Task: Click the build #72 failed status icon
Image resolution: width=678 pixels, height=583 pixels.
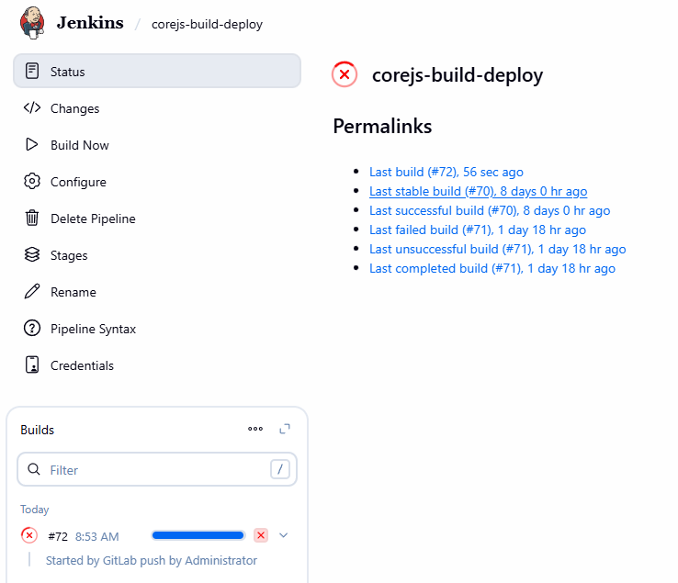Action: point(29,535)
